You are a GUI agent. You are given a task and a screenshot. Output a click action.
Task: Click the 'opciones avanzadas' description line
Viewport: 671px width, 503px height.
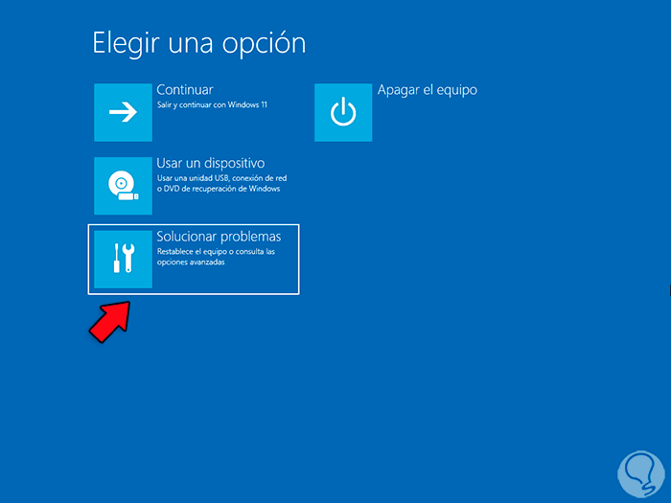191,263
